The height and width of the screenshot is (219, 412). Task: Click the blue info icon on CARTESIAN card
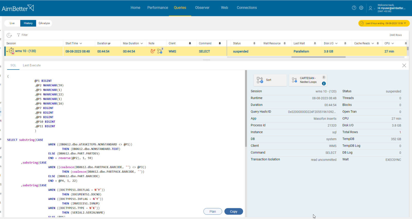click(324, 83)
